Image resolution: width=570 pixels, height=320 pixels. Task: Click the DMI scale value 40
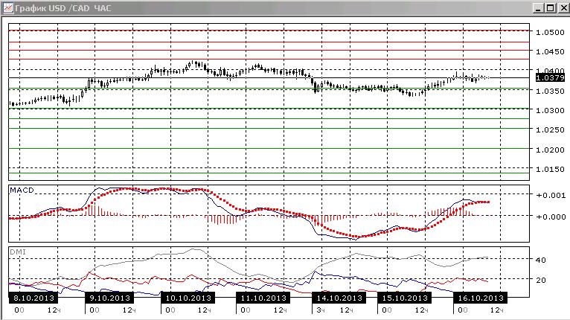[x=540, y=260]
